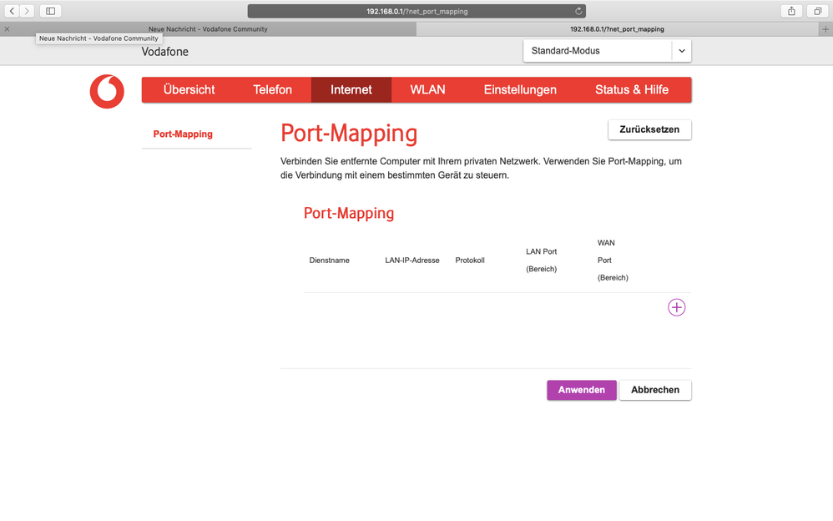Image resolution: width=833 pixels, height=521 pixels.
Task: Click the Dienstname column header
Action: click(x=330, y=260)
